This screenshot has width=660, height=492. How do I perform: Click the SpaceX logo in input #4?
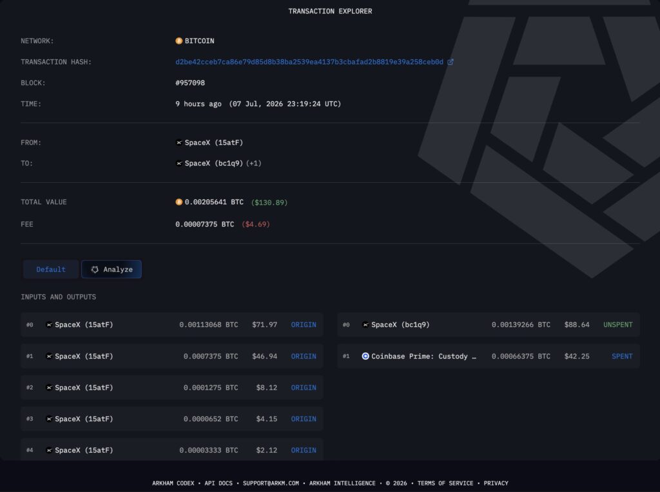[x=49, y=450]
